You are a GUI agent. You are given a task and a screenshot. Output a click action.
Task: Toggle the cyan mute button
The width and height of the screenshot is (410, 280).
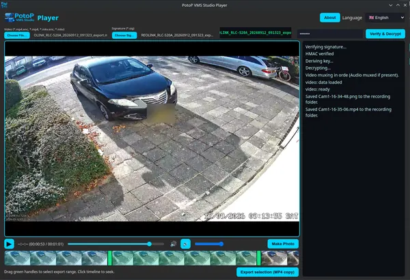185,244
